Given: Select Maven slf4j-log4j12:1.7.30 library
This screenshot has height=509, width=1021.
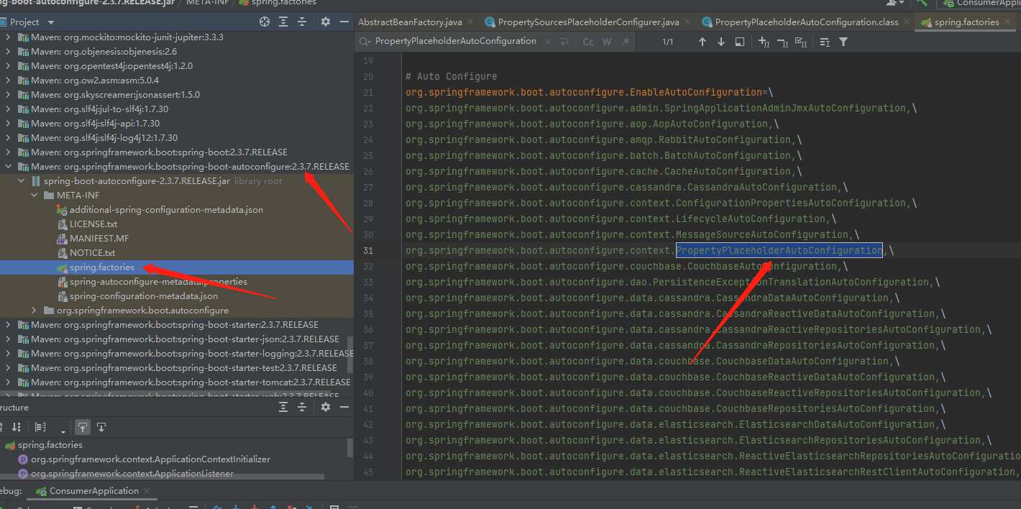Looking at the screenshot, I should (x=104, y=137).
